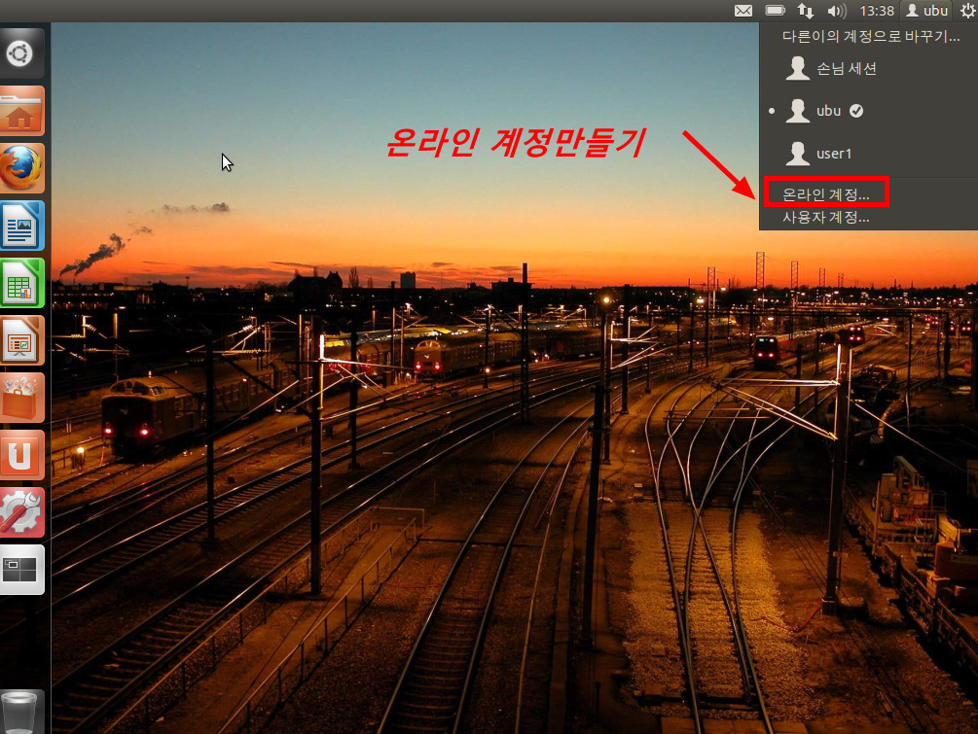Screen dimensions: 978x734
Task: Open 사용자 계정... menu entry
Action: [826, 218]
